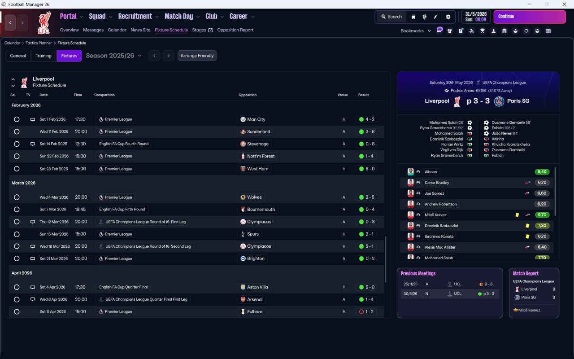Image resolution: width=574 pixels, height=359 pixels.
Task: Click the globe icon in the top toolbar
Action: point(424,17)
